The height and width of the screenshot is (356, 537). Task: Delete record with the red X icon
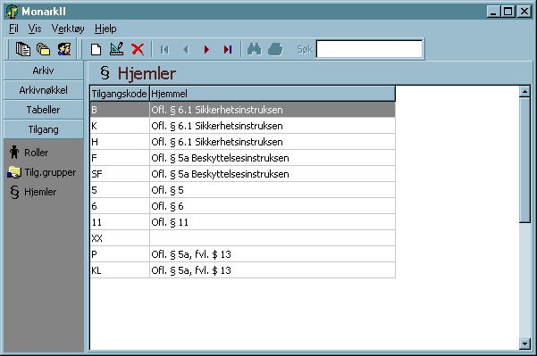(x=138, y=50)
